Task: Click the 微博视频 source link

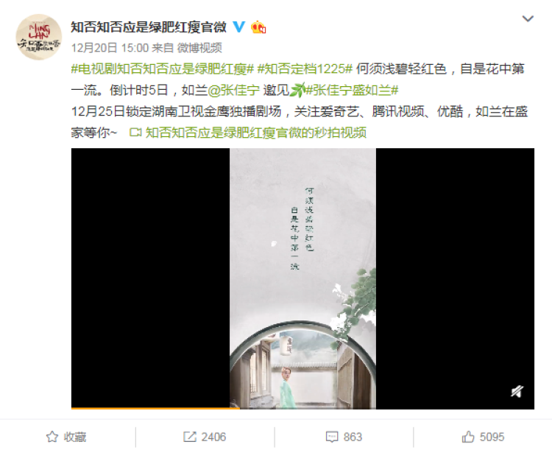Action: click(x=199, y=48)
